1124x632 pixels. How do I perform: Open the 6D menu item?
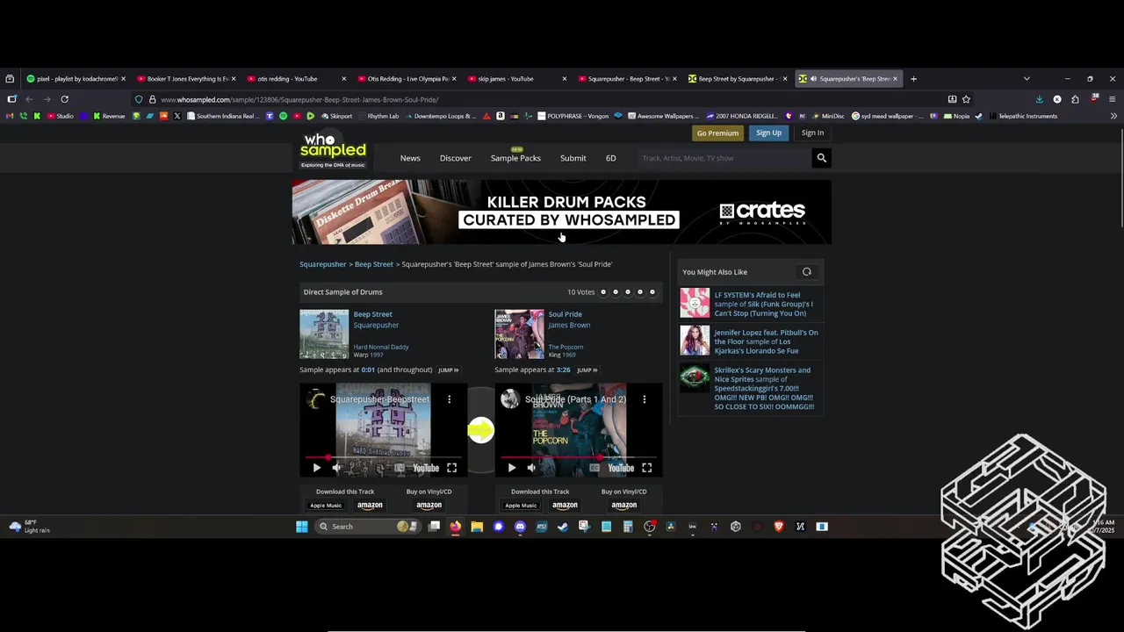tap(611, 158)
